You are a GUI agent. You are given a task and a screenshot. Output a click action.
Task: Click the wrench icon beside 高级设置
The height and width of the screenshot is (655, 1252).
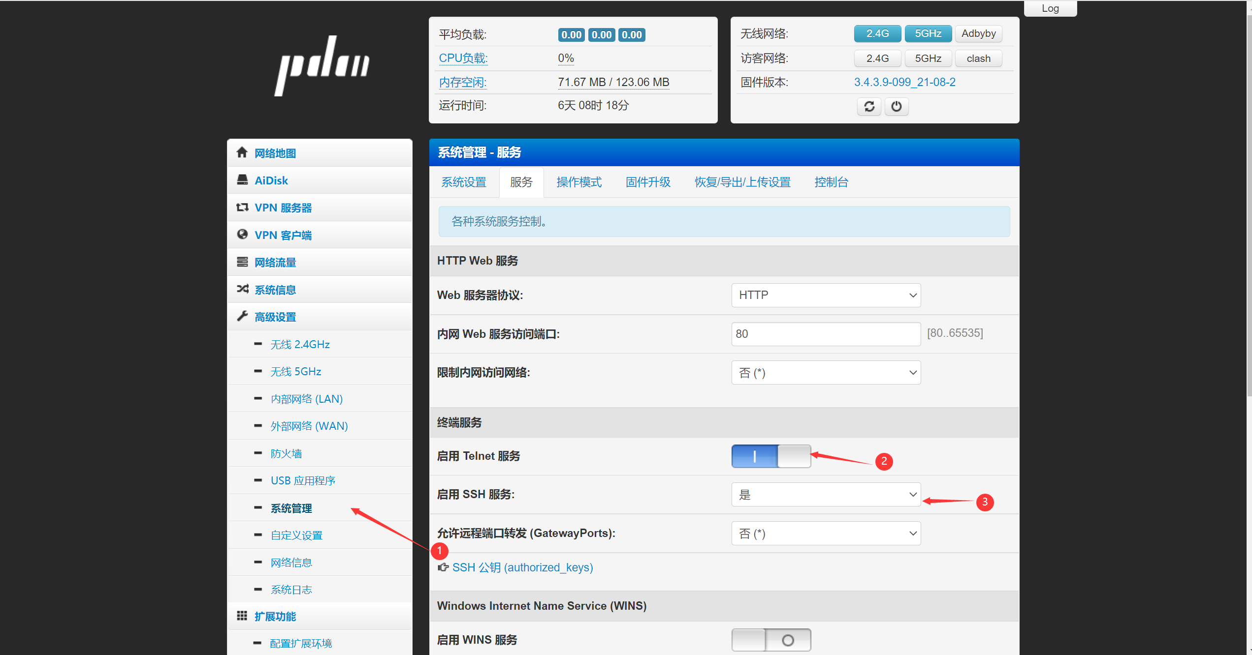[x=242, y=316]
